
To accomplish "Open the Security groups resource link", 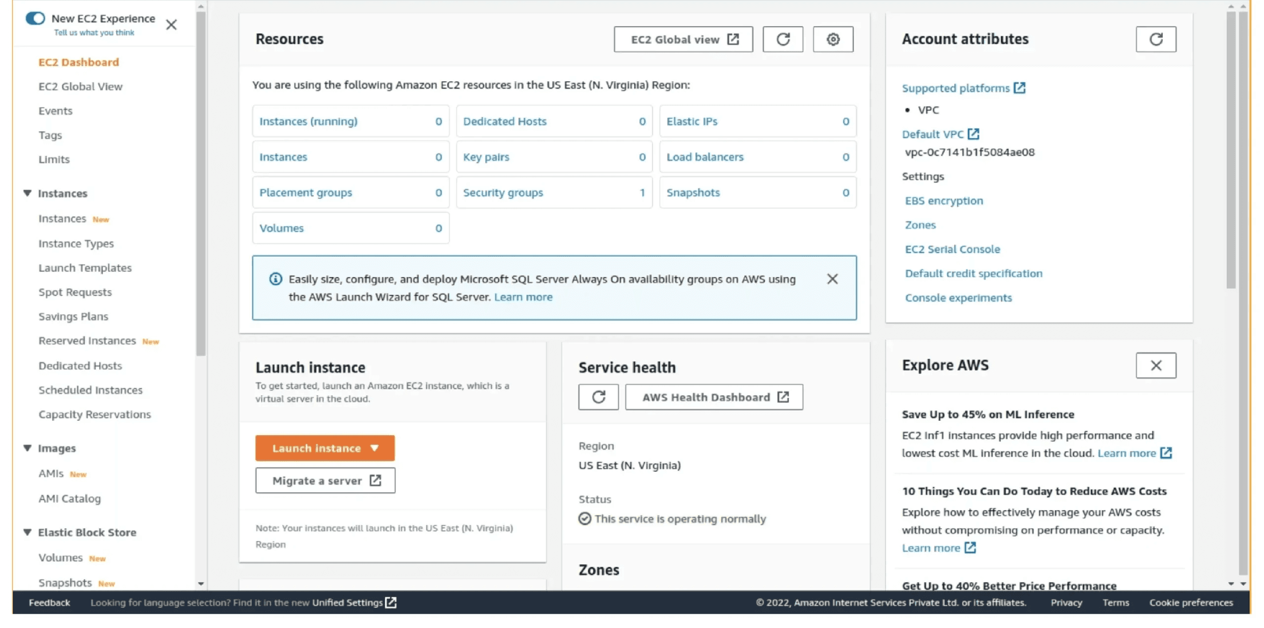I will pos(503,193).
